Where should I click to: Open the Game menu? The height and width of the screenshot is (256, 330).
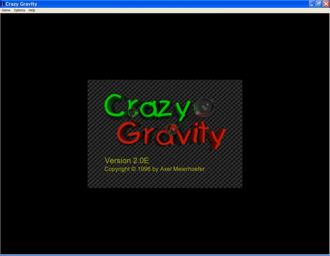(6, 10)
